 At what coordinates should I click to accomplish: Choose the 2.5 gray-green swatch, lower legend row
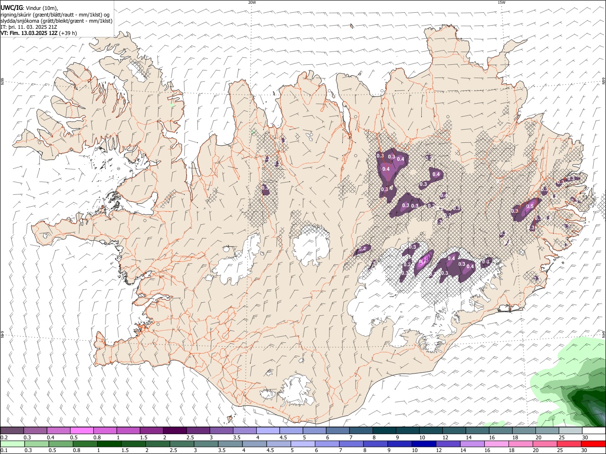tap(181, 444)
